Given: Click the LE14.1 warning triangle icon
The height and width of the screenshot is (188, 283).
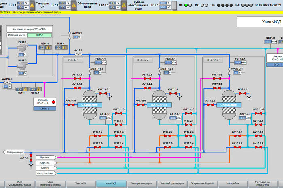Looking at the screenshot, I should 124,5.
